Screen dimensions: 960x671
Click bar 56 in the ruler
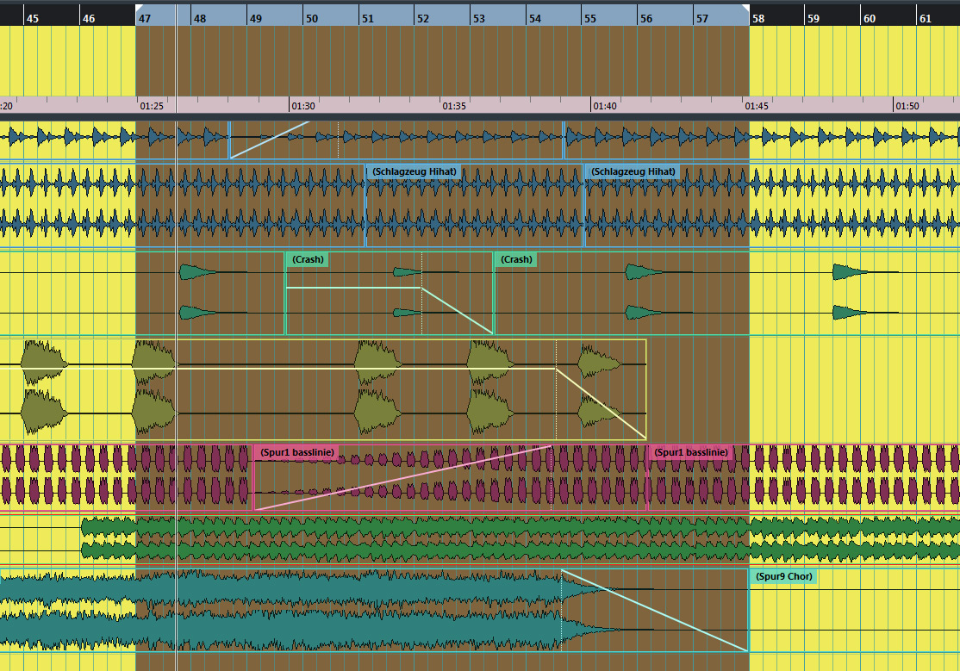pyautogui.click(x=646, y=18)
